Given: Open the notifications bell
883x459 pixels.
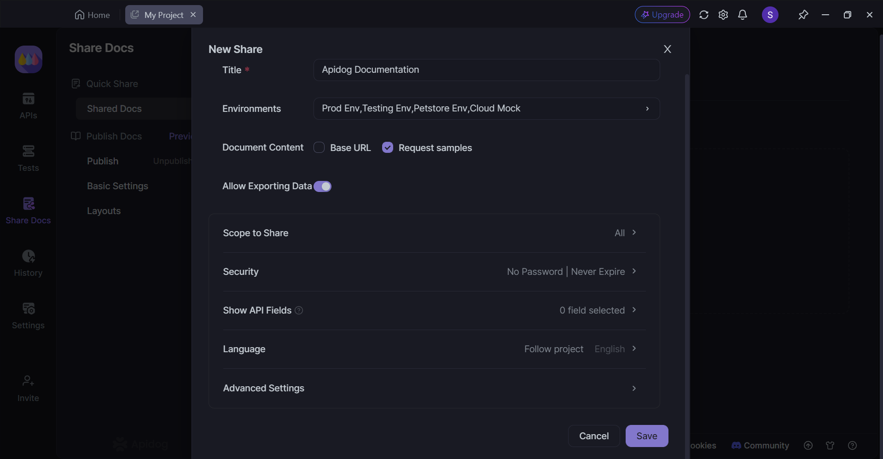Looking at the screenshot, I should 742,15.
